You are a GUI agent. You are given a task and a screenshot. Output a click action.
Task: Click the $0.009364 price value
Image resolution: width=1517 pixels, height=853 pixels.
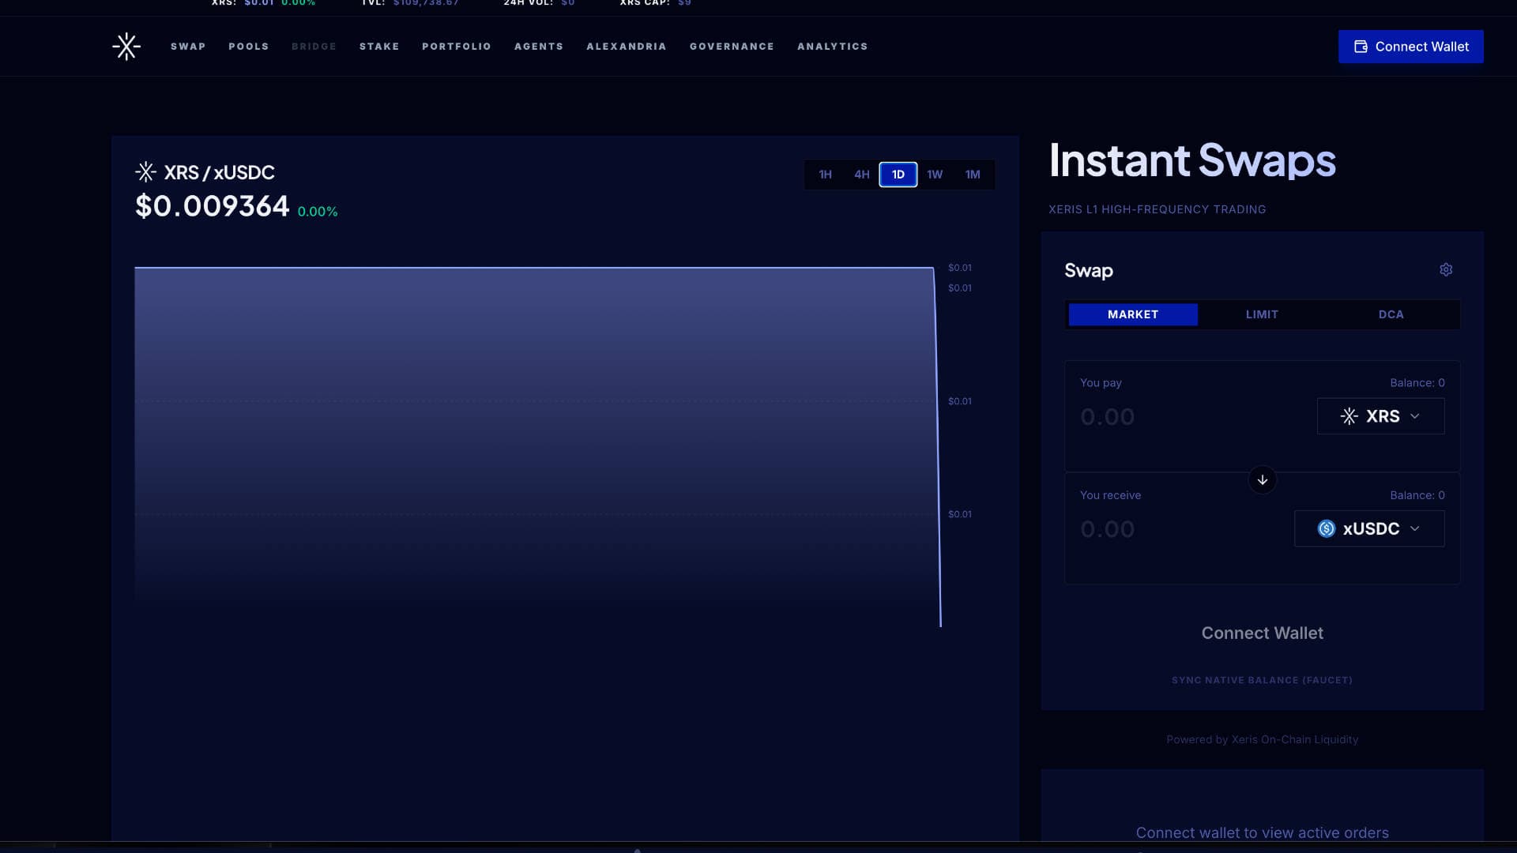212,206
